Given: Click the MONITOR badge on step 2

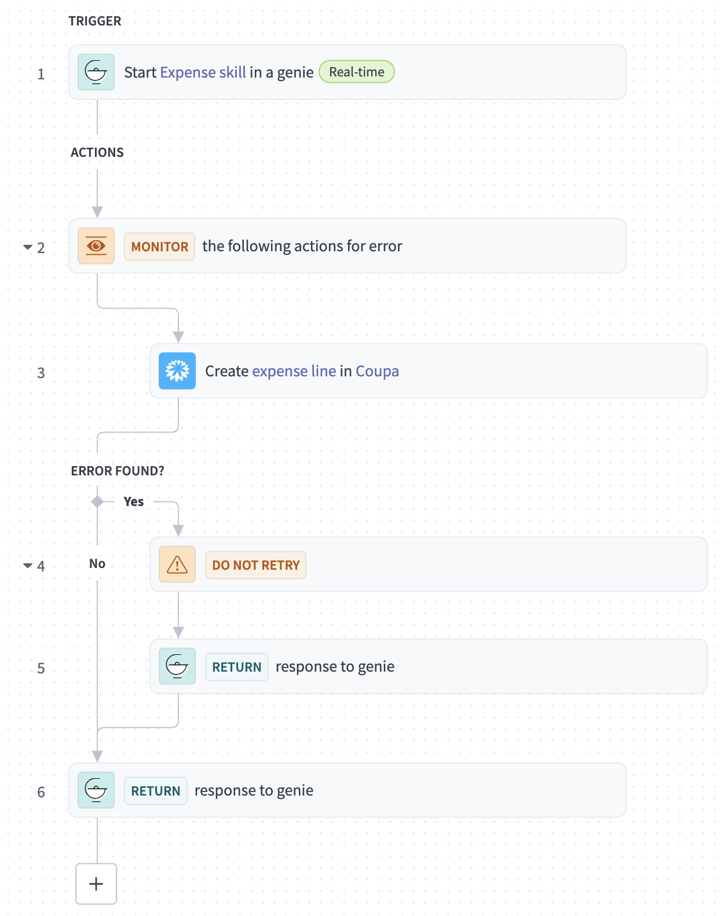Looking at the screenshot, I should pos(159,246).
